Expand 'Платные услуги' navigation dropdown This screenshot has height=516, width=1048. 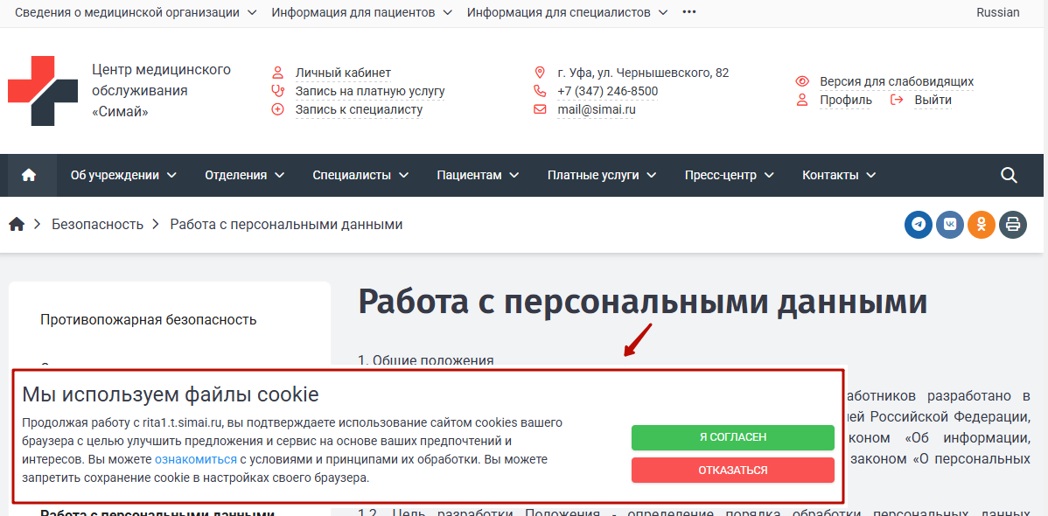601,175
